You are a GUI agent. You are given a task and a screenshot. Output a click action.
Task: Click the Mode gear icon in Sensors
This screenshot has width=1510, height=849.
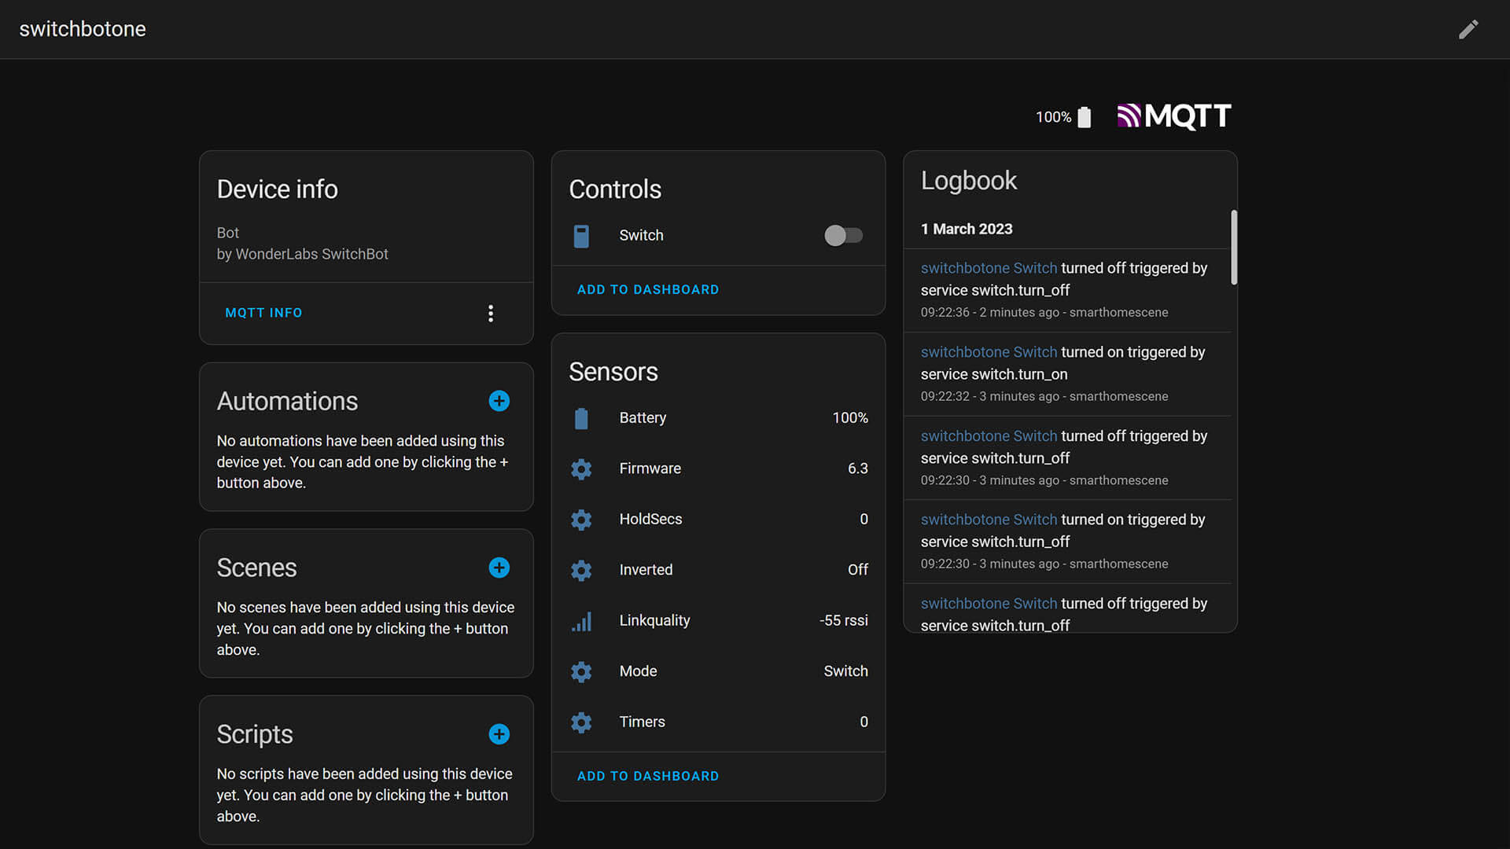(582, 671)
